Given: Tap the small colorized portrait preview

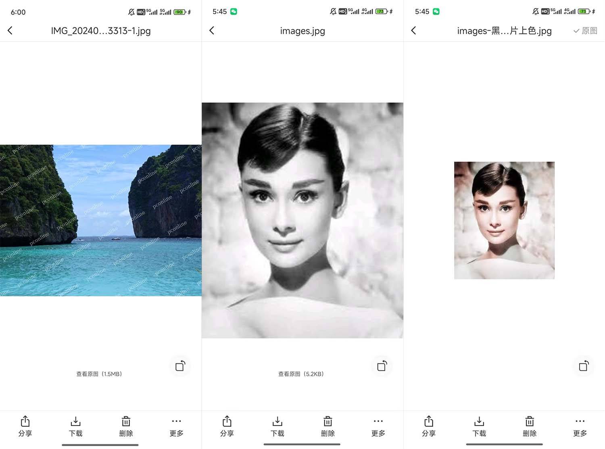Looking at the screenshot, I should click(504, 220).
